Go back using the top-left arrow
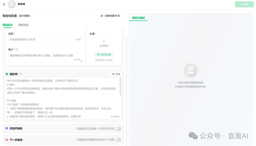The image size is (256, 146). 4,4
